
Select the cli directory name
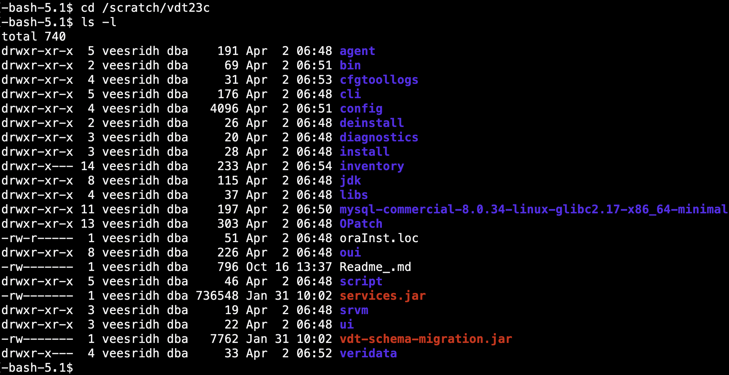(x=350, y=94)
